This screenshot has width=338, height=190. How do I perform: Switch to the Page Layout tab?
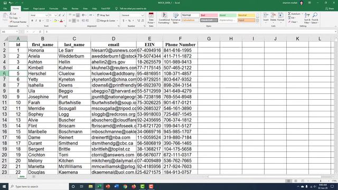39,8
